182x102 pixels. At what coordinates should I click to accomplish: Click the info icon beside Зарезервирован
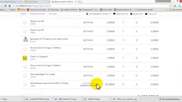[x=96, y=86]
